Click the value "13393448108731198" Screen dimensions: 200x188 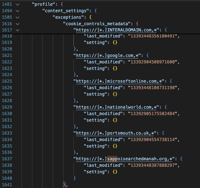coord(153,88)
